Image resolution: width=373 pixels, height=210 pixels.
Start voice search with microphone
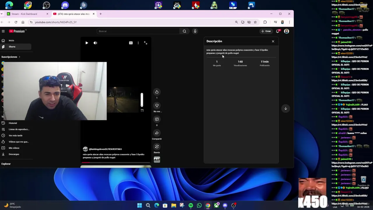195,31
